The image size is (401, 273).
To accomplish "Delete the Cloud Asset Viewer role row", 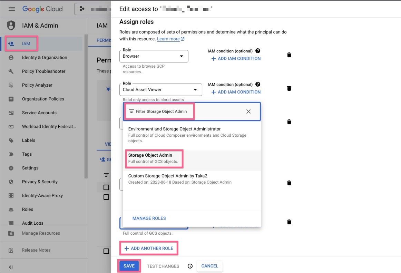I will click(x=289, y=89).
